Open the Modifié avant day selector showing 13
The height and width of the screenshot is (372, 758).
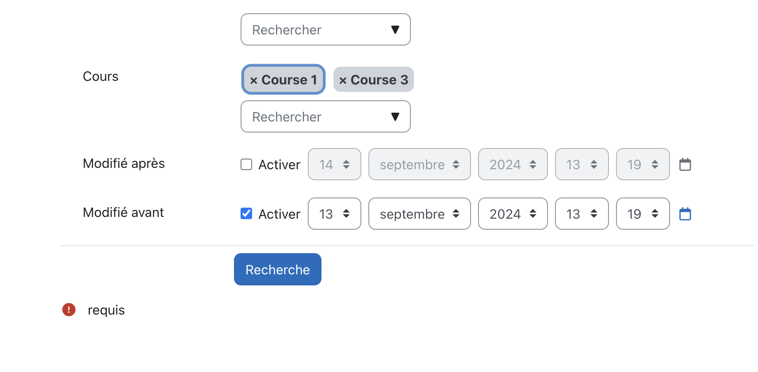point(334,214)
